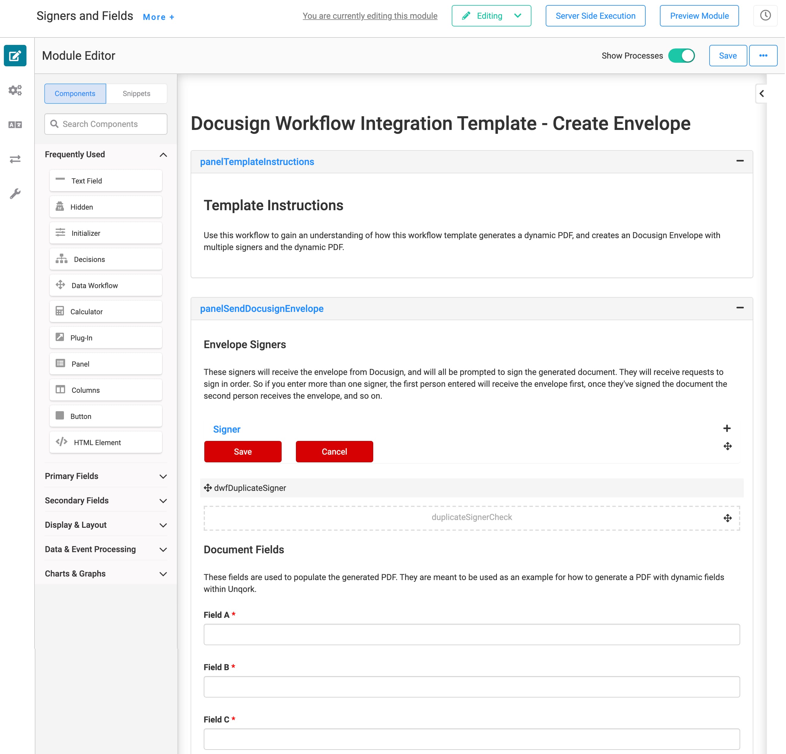This screenshot has width=786, height=754.
Task: Click the red Save button
Action: (x=243, y=452)
